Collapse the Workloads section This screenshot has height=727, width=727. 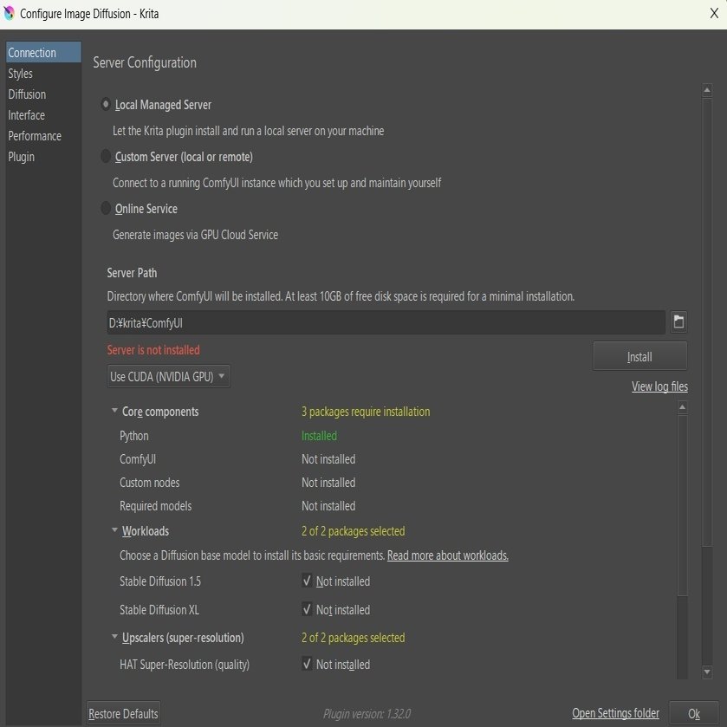pos(114,530)
